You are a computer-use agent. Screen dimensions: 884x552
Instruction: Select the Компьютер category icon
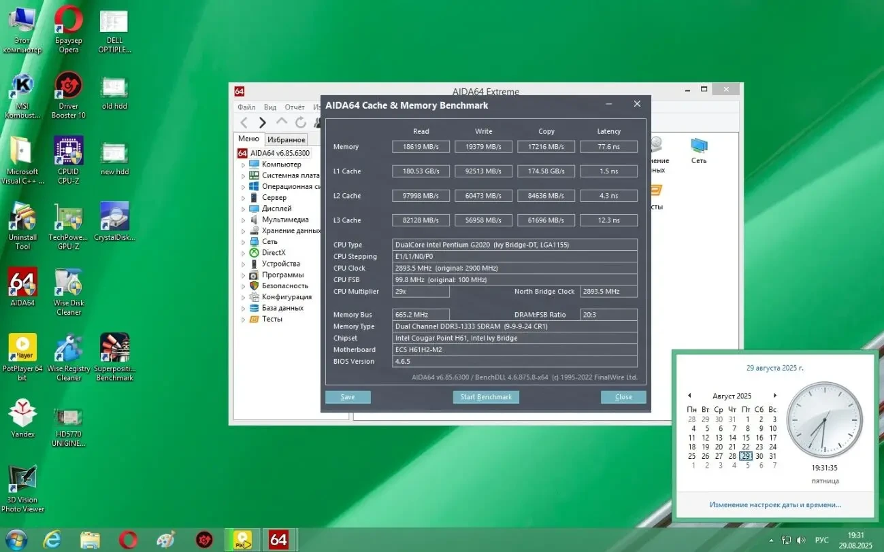click(x=253, y=164)
